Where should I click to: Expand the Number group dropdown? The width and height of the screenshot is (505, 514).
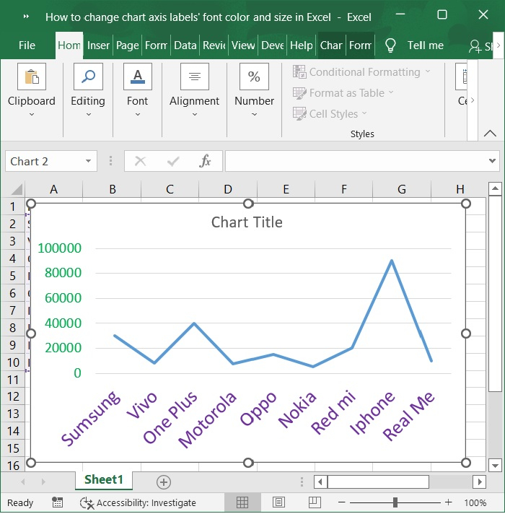pyautogui.click(x=254, y=114)
